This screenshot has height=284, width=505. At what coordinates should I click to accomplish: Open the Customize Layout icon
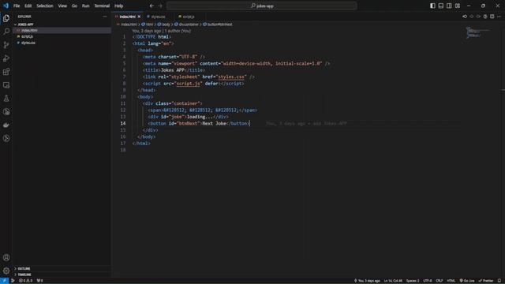(458, 6)
